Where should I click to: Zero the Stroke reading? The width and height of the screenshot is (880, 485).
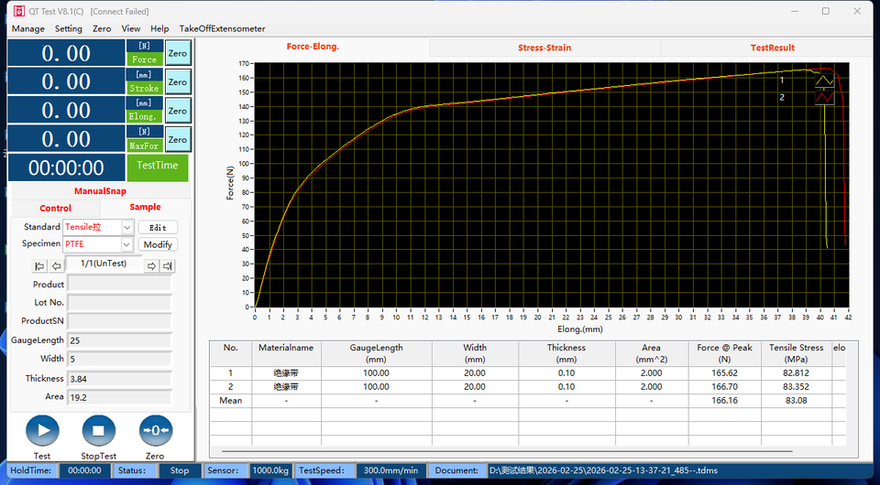coord(177,81)
